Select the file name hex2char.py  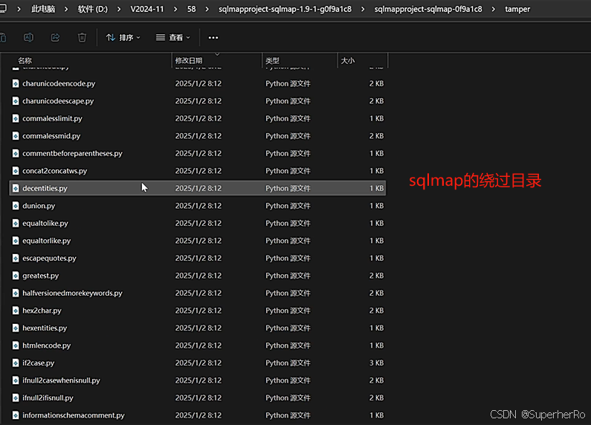coord(42,311)
